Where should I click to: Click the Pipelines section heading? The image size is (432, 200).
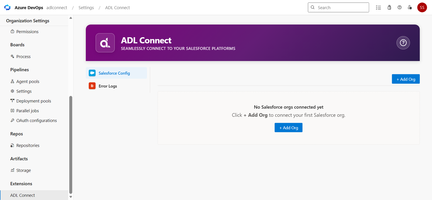[x=19, y=70]
